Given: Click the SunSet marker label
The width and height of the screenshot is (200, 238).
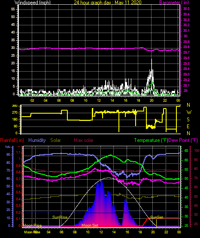Looking at the screenshot, I should 157,217.
